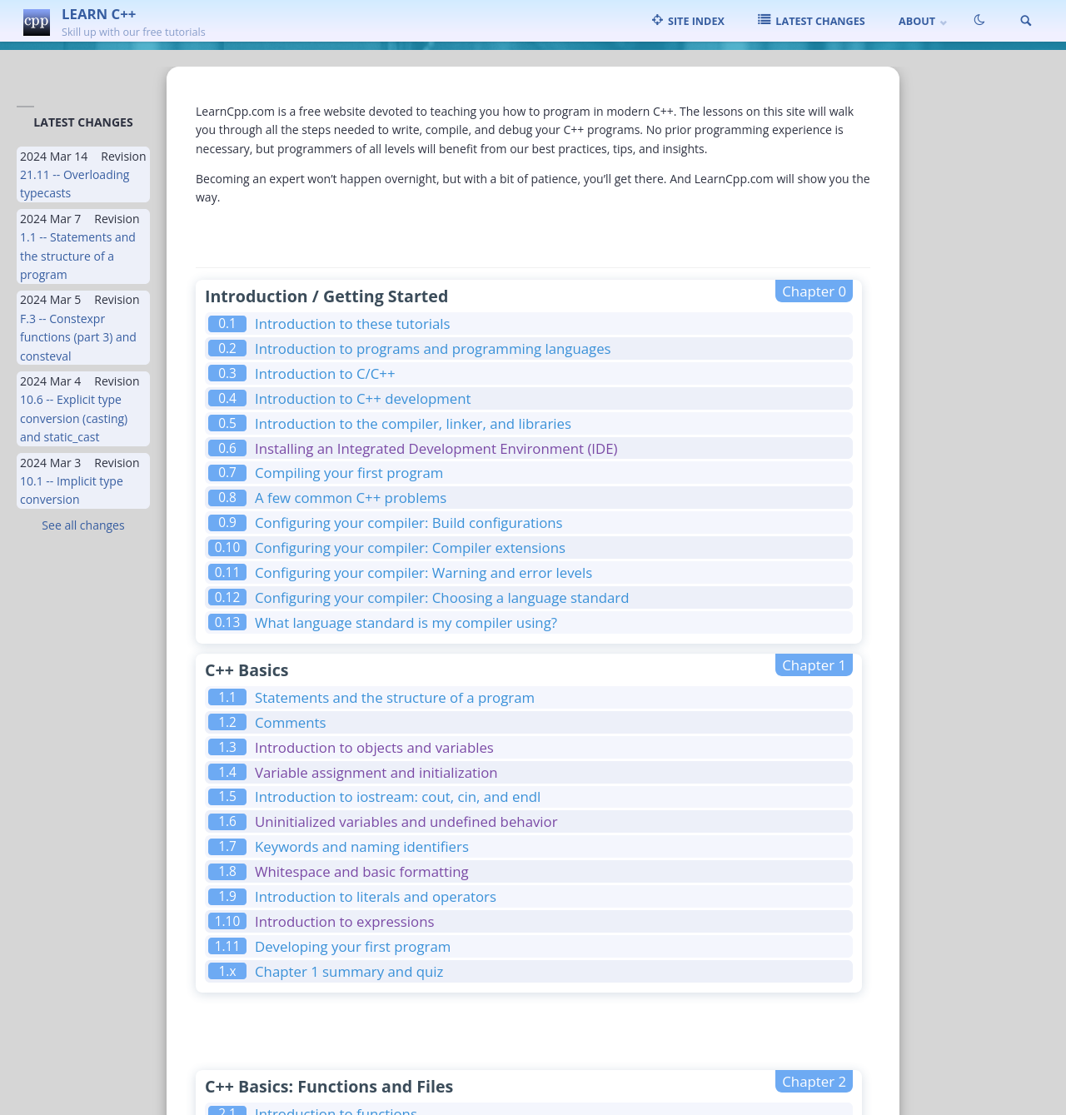Click the '0.13' lesson number badge
Image resolution: width=1066 pixels, height=1115 pixels.
(227, 622)
